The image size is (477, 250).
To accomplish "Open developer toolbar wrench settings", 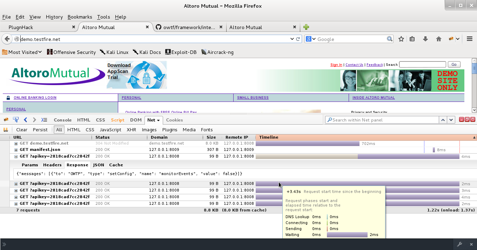I will click(x=459, y=244).
